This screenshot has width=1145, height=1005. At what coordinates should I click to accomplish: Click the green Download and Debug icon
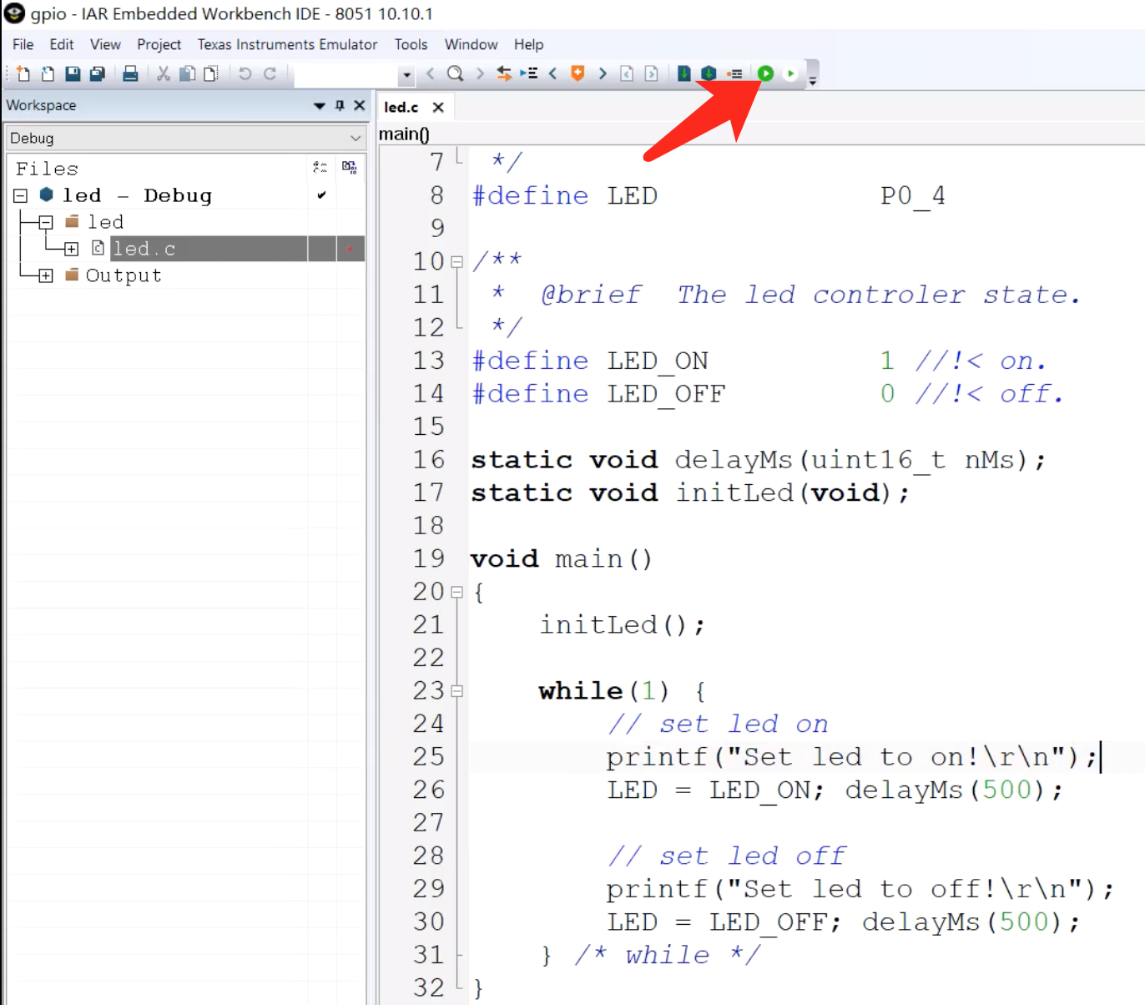coord(765,73)
